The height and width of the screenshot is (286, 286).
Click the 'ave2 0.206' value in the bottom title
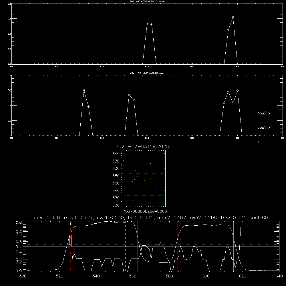(203, 218)
